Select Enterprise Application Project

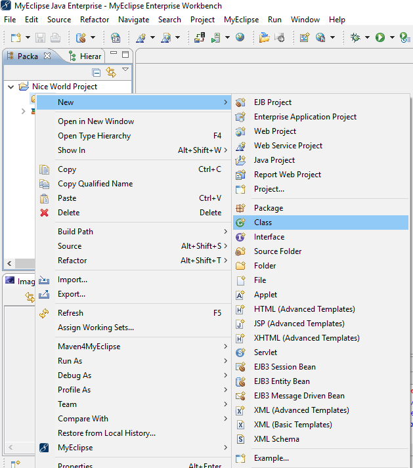(320, 117)
